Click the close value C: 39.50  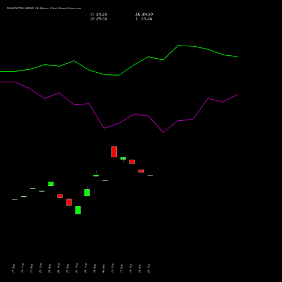(99, 15)
